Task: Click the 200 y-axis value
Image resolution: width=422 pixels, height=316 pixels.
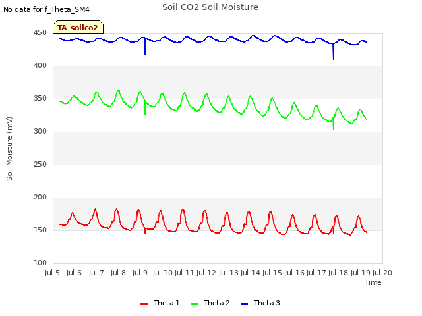Action: pos(40,197)
